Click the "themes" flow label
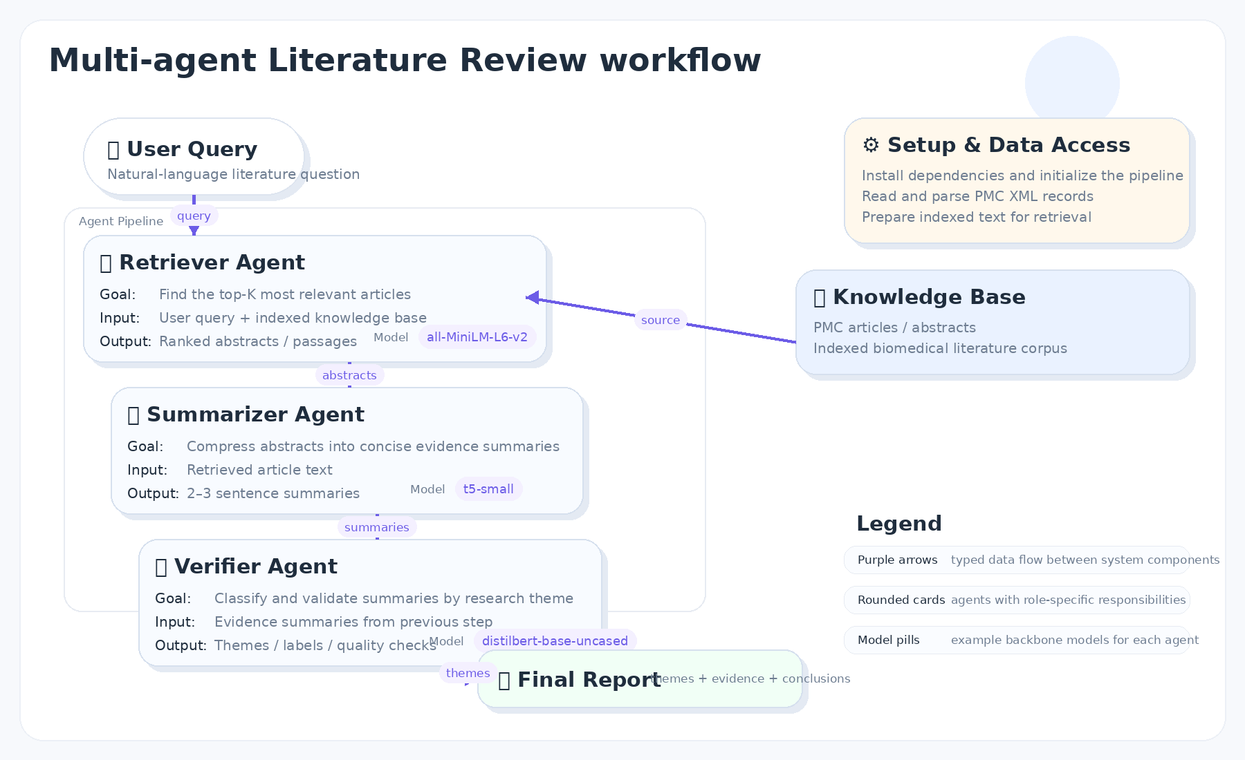The image size is (1245, 760). (x=468, y=673)
